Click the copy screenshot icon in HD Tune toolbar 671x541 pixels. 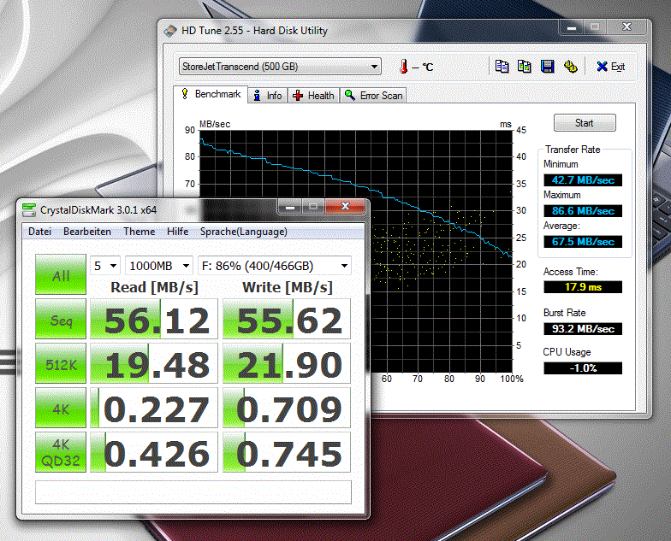click(x=525, y=67)
